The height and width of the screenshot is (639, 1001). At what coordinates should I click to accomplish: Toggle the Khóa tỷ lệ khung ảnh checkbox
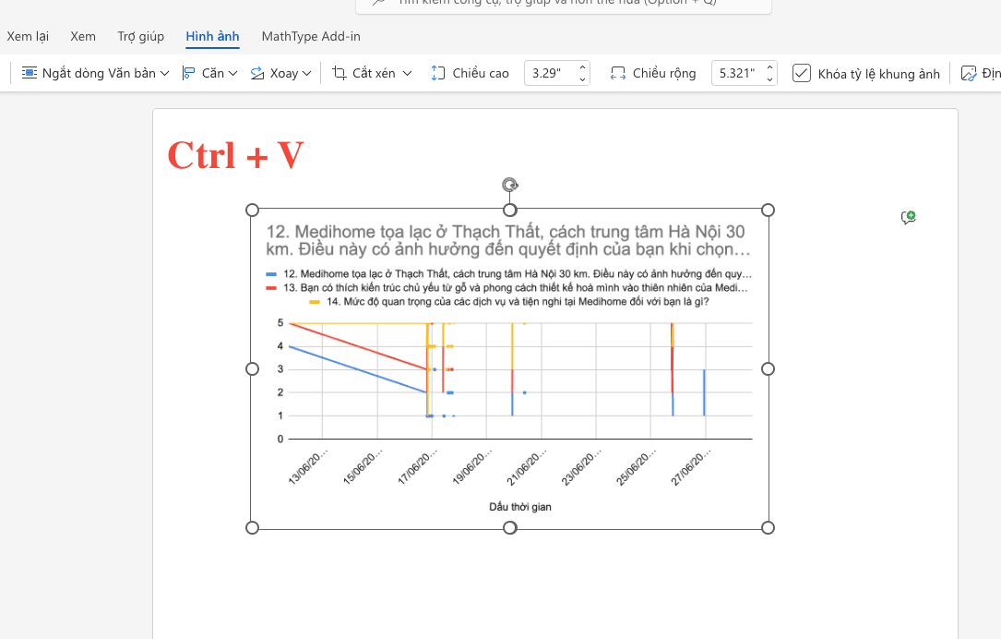[x=801, y=73]
